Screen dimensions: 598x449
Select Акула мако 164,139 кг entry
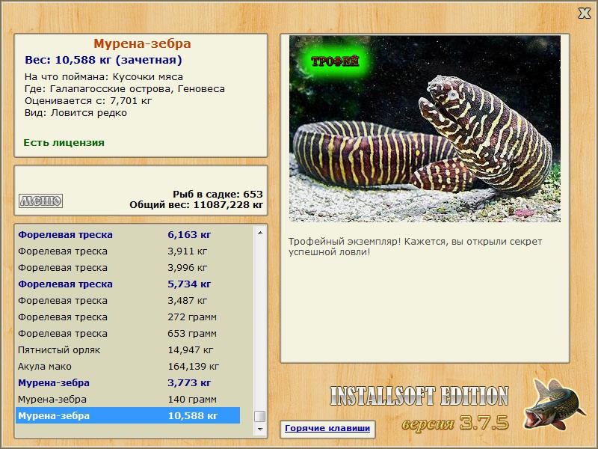(128, 366)
